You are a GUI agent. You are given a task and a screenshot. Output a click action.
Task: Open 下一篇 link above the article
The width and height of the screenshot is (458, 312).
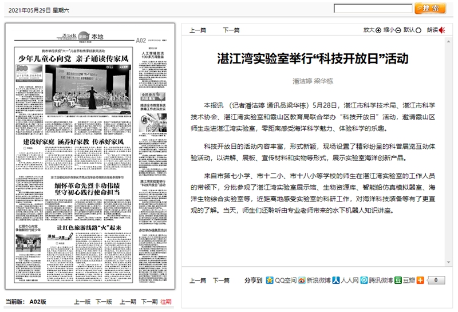pos(231,30)
